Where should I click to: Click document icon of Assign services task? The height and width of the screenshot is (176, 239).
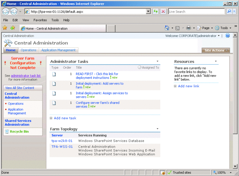pos(54,94)
